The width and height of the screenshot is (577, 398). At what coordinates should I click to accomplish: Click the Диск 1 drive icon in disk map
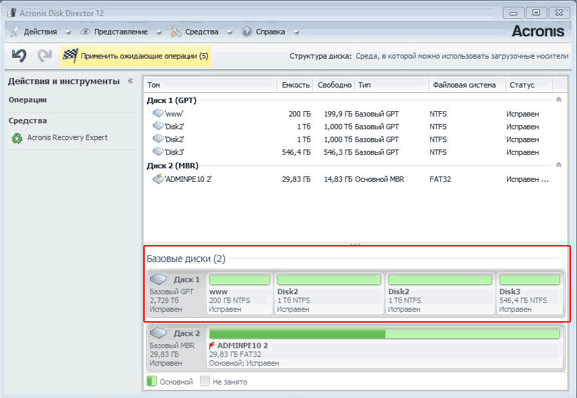click(158, 279)
